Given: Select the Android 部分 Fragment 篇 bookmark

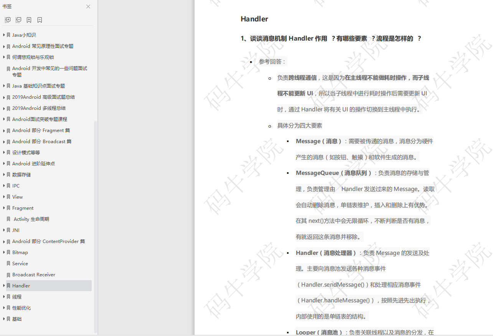Looking at the screenshot, I should tap(41, 130).
